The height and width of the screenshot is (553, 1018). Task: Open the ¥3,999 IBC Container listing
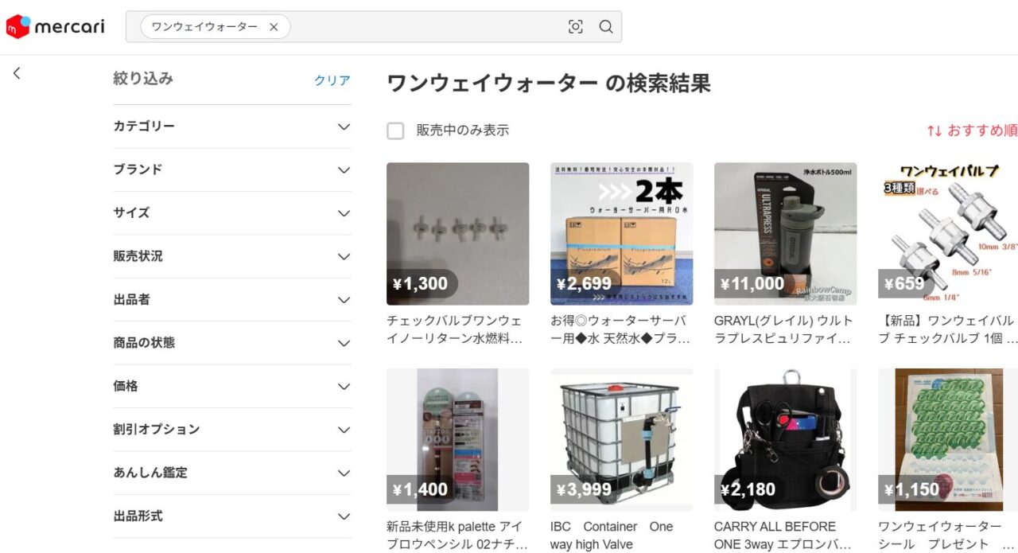621,439
